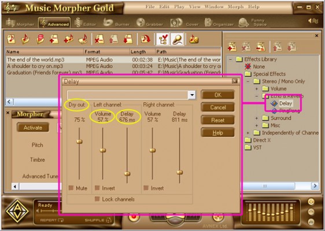Expand the Volume folder node
This screenshot has width=325, height=231.
(x=257, y=89)
